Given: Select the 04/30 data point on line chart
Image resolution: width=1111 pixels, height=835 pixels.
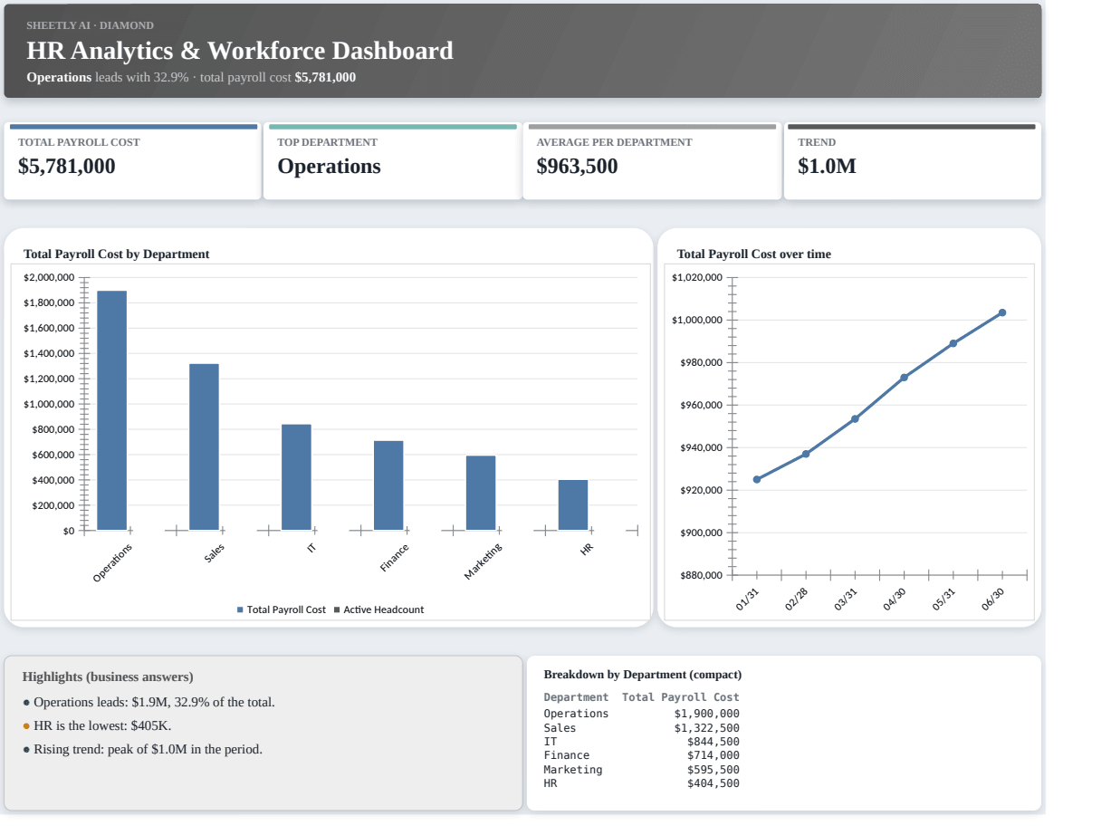Looking at the screenshot, I should pyautogui.click(x=905, y=377).
